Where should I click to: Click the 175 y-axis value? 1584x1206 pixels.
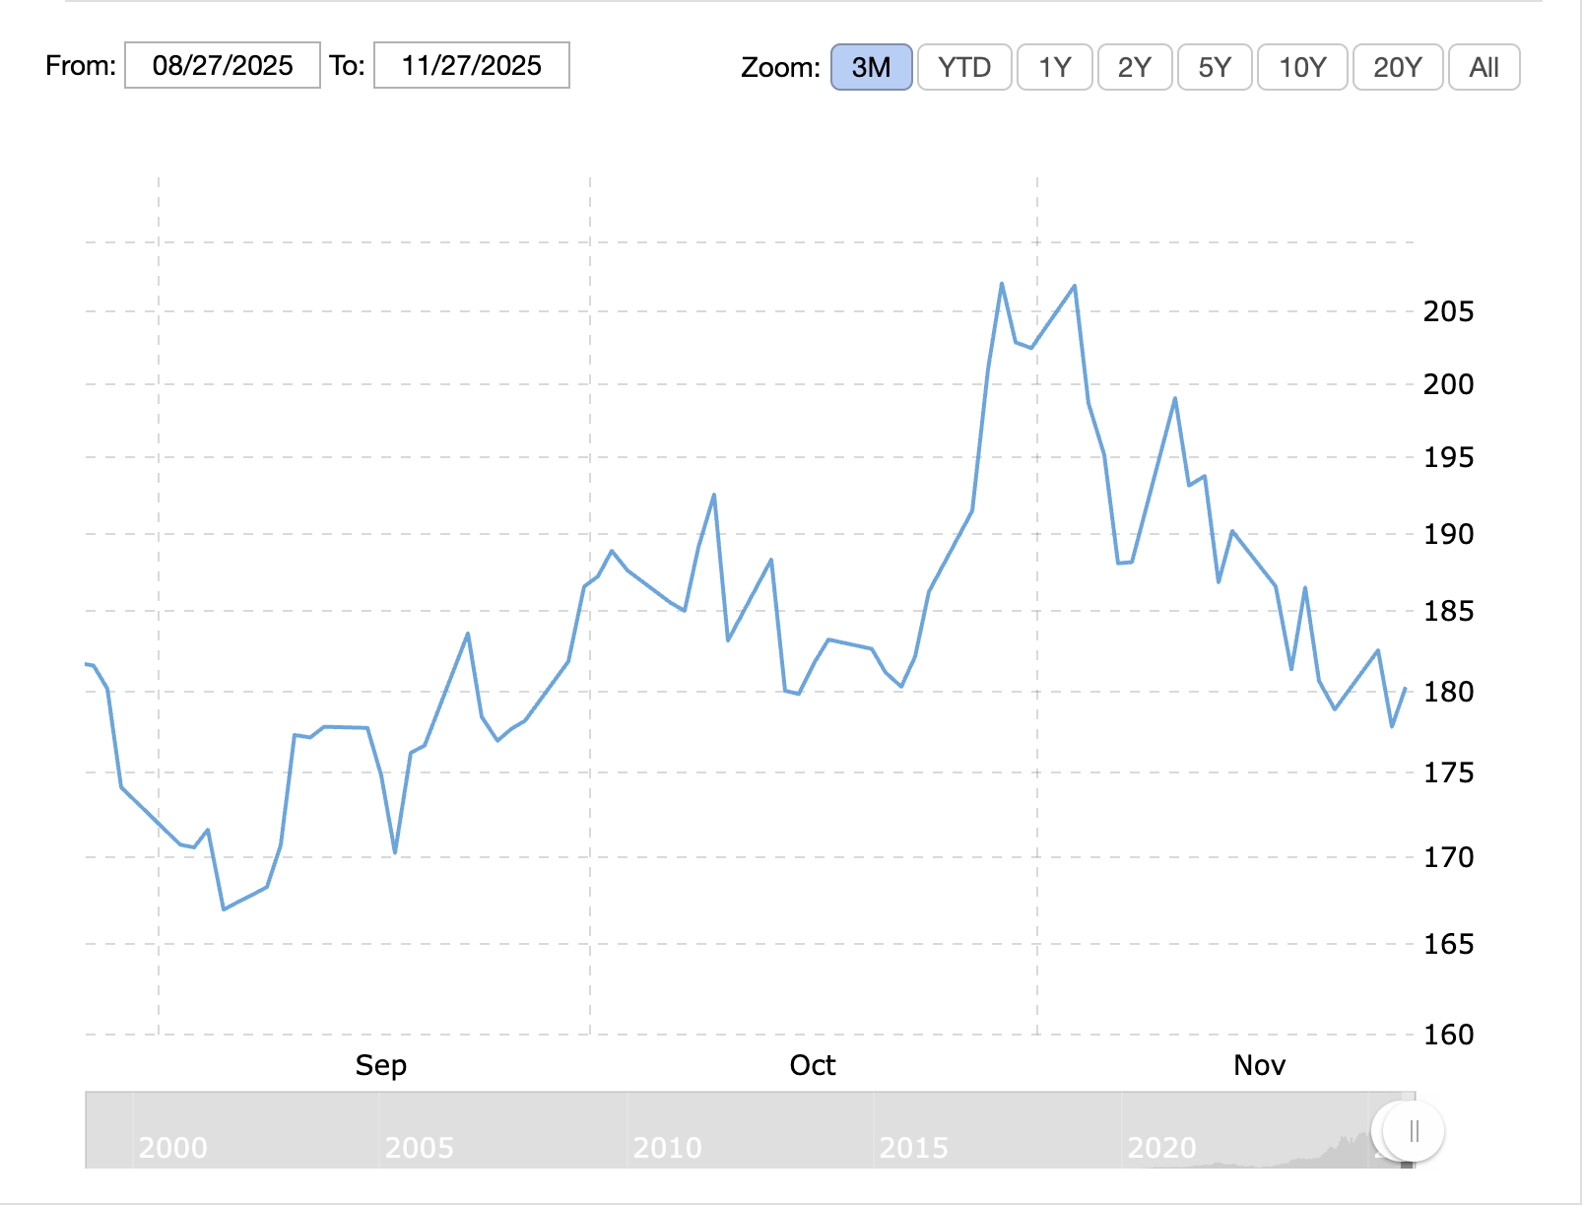[x=1449, y=772]
